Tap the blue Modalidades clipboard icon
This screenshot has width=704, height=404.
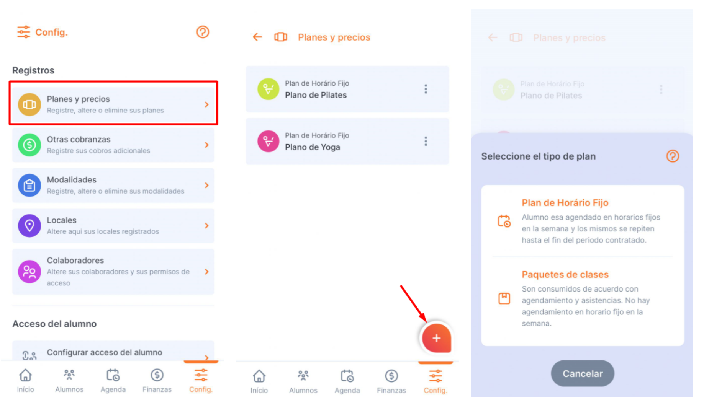[x=29, y=186]
